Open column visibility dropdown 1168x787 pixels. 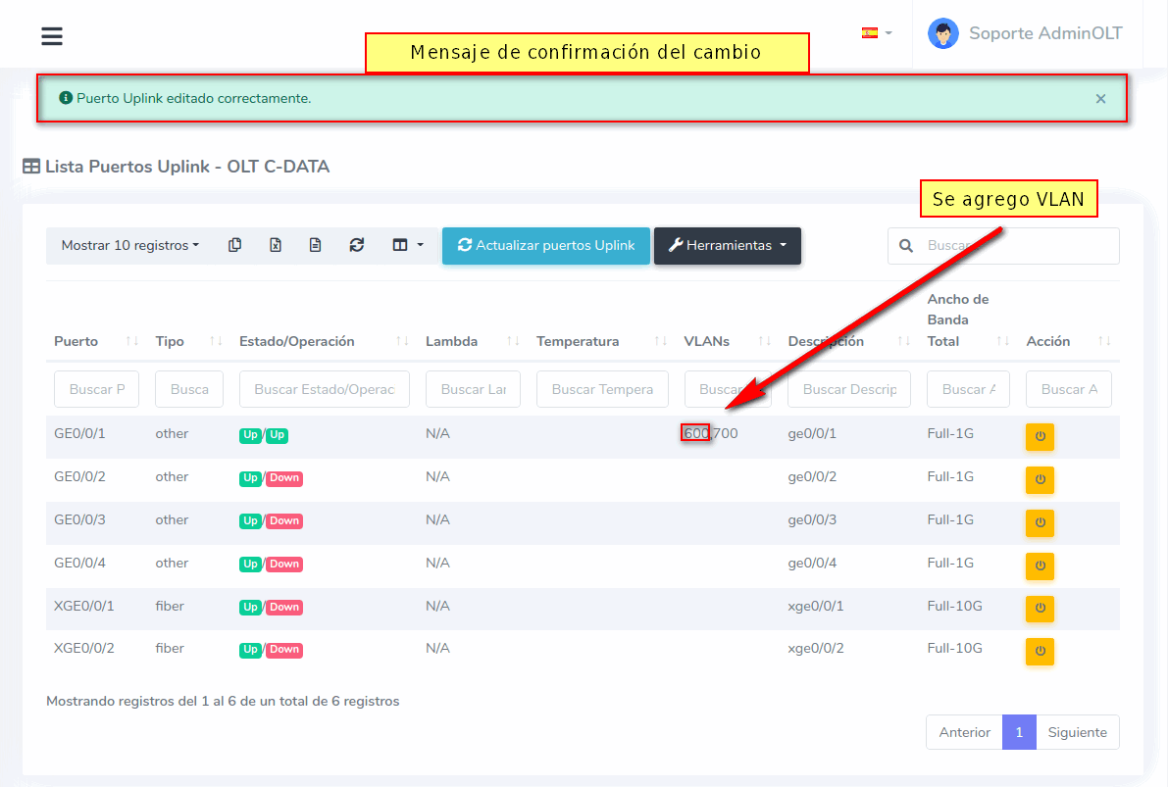click(407, 245)
